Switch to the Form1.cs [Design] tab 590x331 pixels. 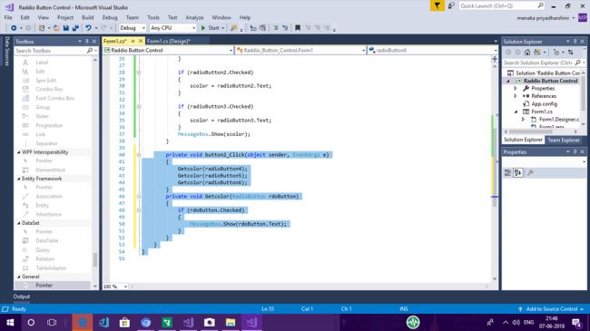point(169,41)
